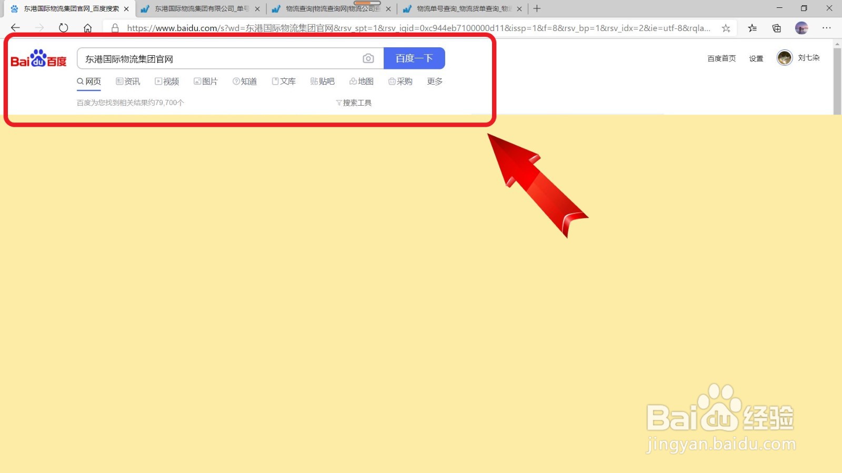Click the browser back arrow
The image size is (842, 473).
(15, 28)
